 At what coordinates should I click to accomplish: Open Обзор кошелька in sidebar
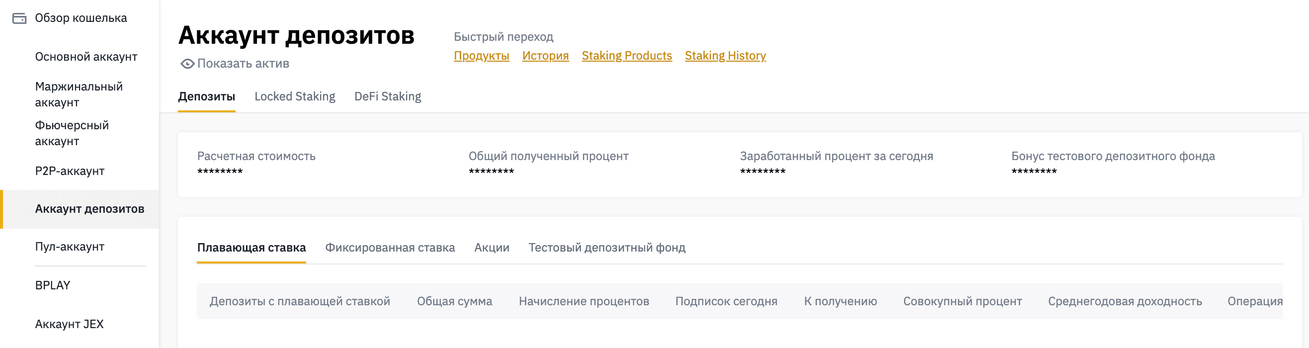(x=81, y=18)
